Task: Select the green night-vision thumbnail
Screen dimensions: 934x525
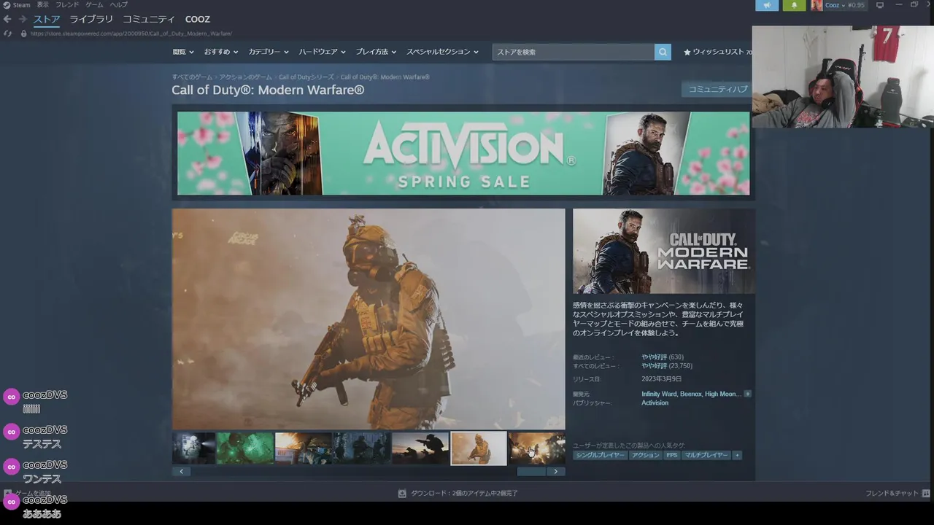Action: [x=245, y=448]
